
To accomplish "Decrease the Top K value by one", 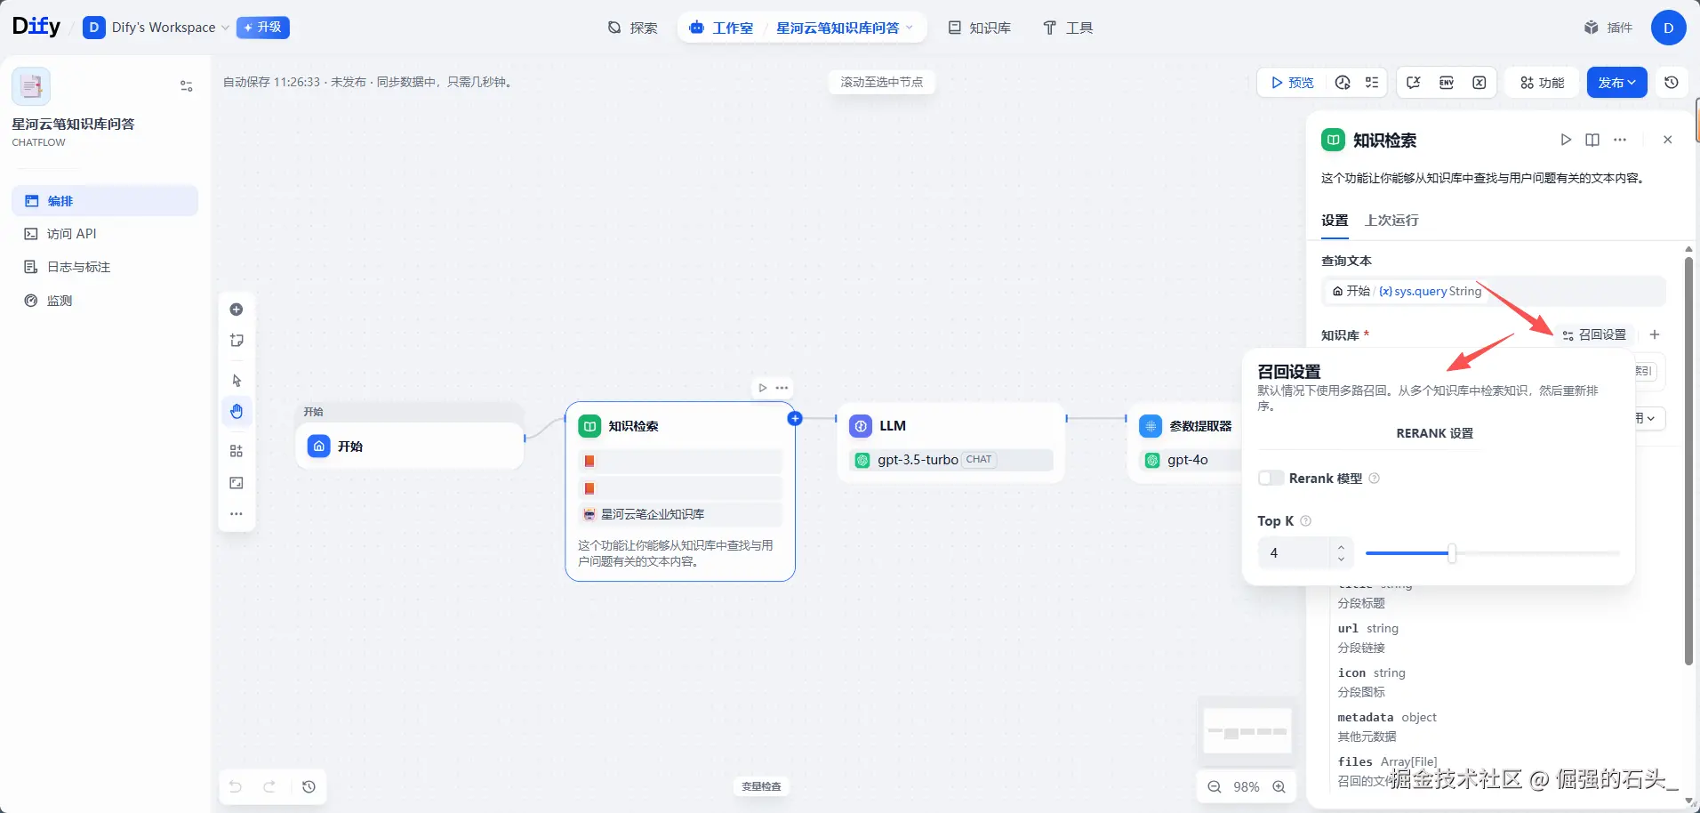I will tap(1342, 559).
